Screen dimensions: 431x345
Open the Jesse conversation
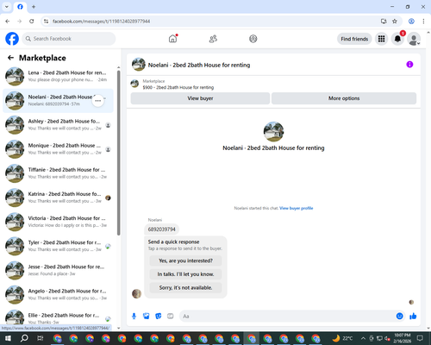pyautogui.click(x=58, y=270)
